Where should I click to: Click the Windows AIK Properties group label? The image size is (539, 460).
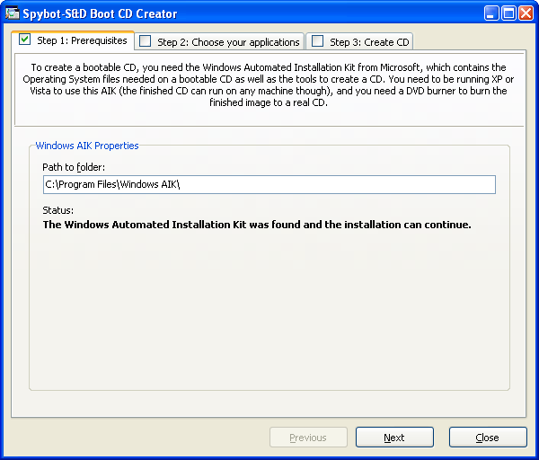[87, 146]
